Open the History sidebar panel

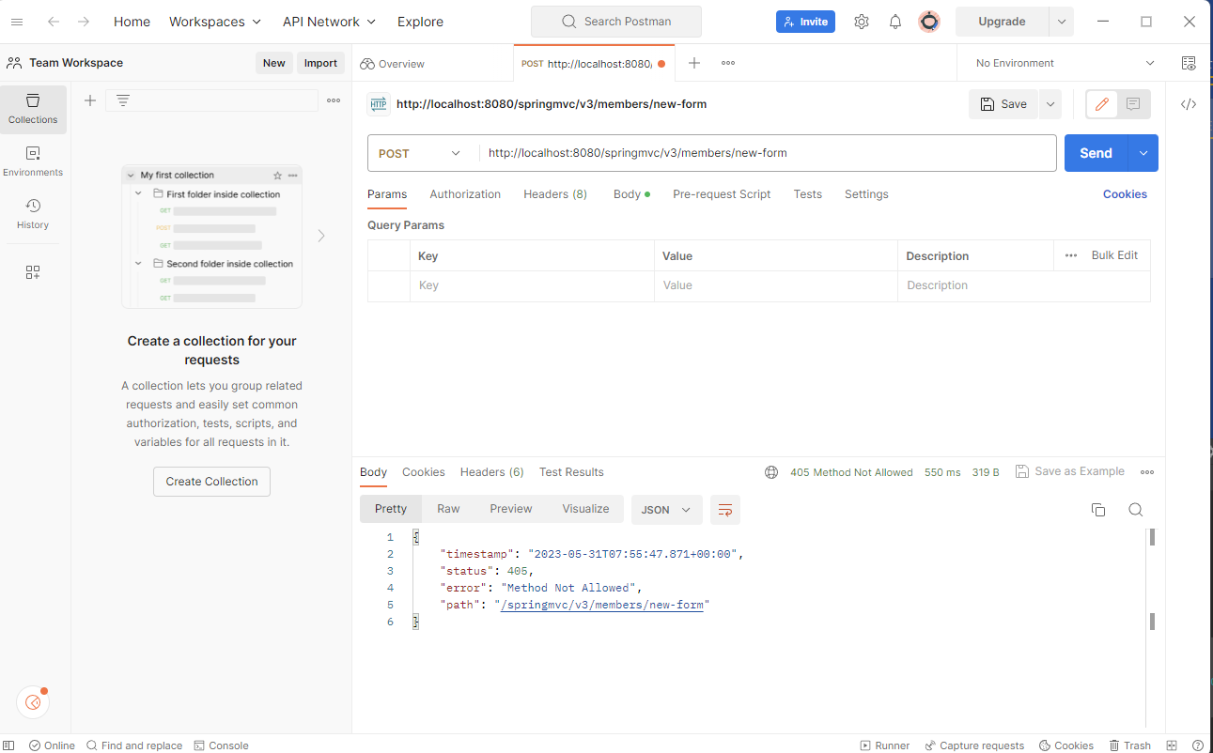(33, 214)
